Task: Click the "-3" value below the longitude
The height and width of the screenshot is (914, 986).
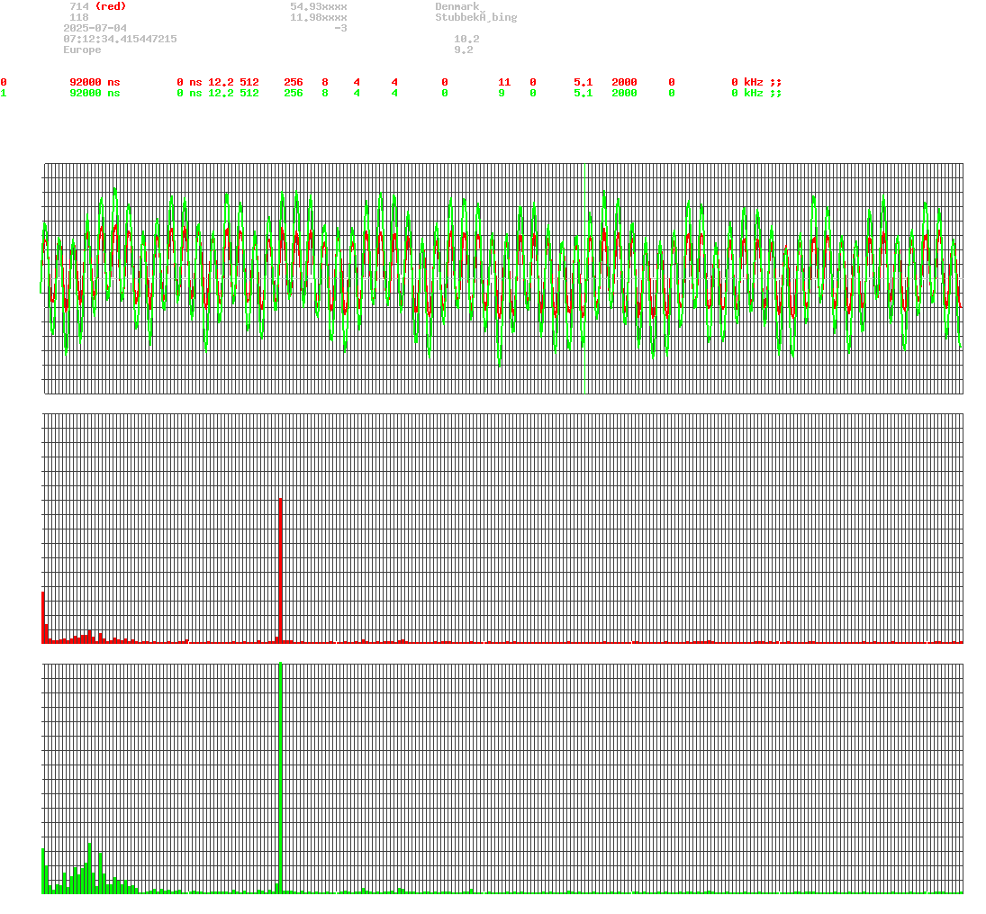Action: coord(340,28)
